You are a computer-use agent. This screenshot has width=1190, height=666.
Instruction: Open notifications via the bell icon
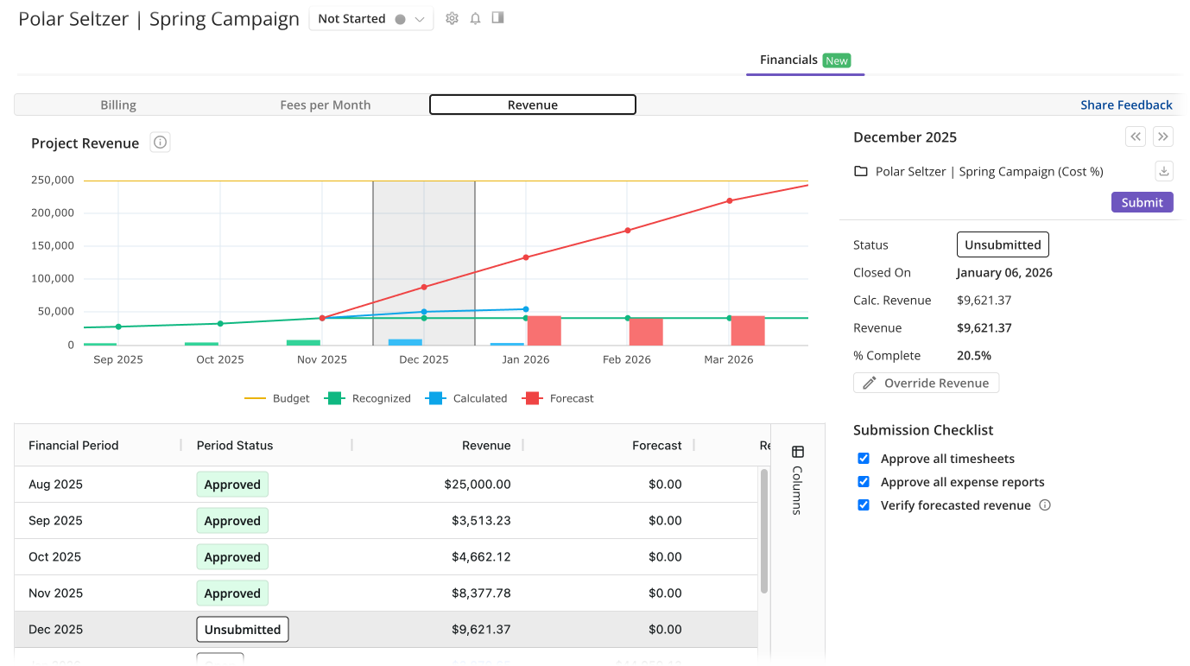point(475,18)
